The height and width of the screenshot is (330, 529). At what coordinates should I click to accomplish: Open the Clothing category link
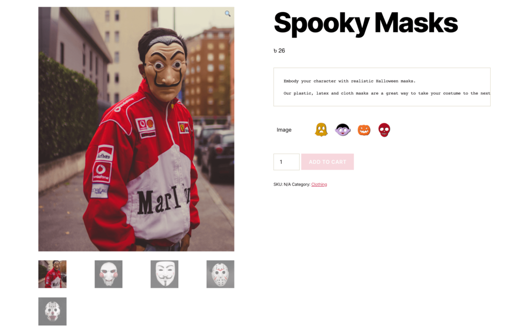click(319, 185)
